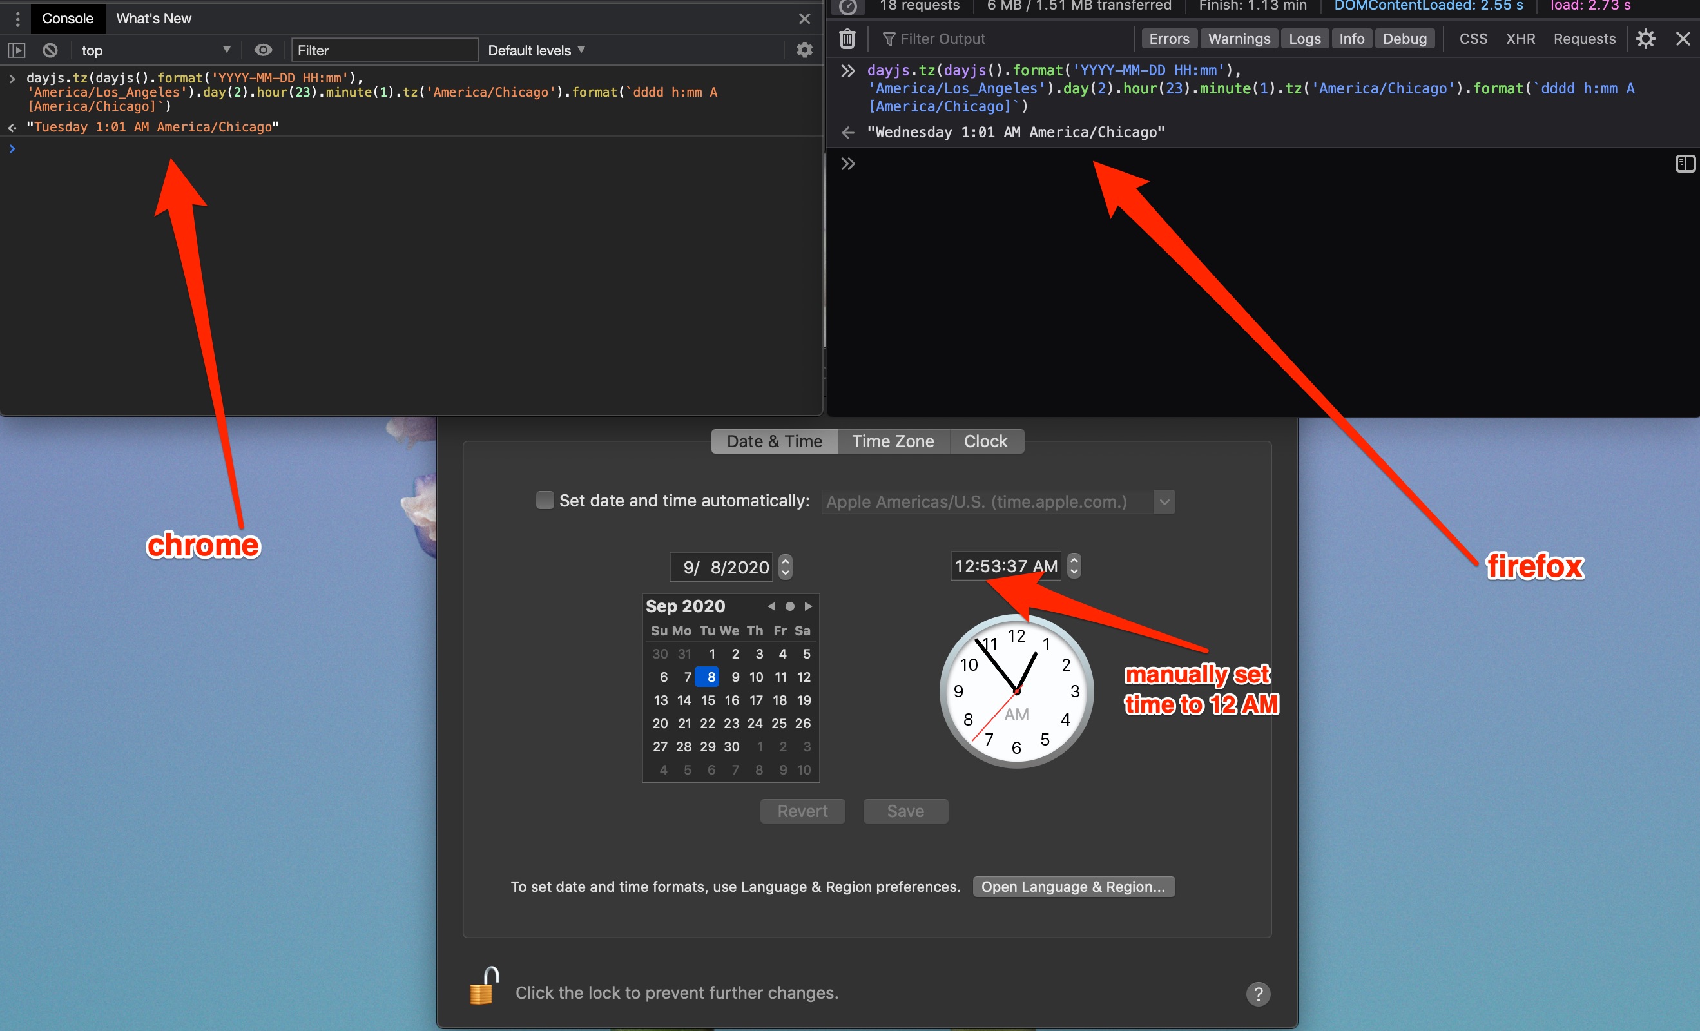Screen dimensions: 1700x1031
Task: Click the lock to prevent changes
Action: [x=484, y=987]
